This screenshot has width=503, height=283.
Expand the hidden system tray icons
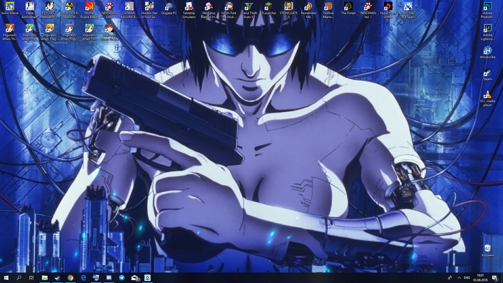click(459, 278)
